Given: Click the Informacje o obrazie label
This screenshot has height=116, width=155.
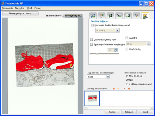Looking at the screenshot, I should pyautogui.click(x=135, y=72).
